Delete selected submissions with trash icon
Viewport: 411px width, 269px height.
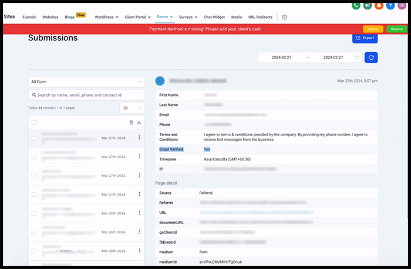click(x=131, y=122)
